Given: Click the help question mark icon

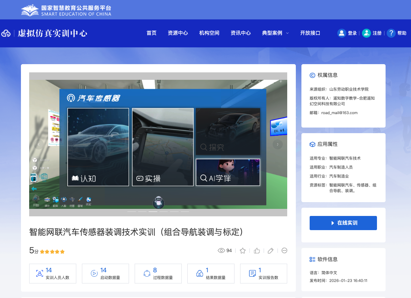Looking at the screenshot, I should point(391,33).
